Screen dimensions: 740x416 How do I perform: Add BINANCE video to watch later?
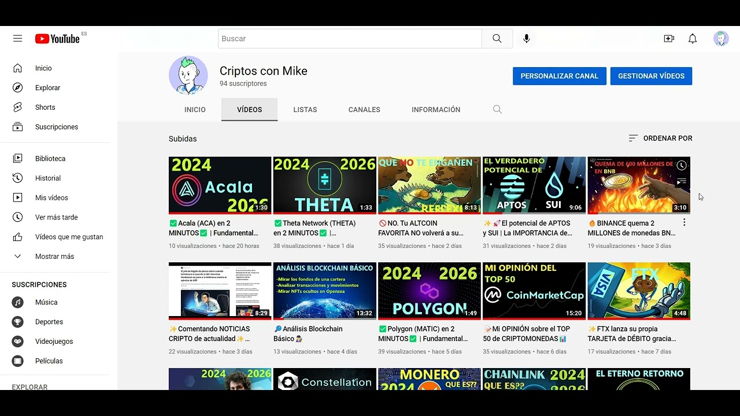(682, 166)
